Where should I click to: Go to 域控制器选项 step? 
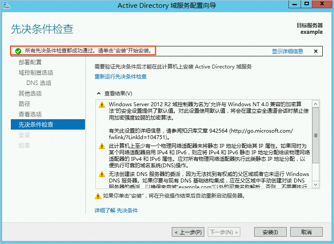[x=36, y=73]
